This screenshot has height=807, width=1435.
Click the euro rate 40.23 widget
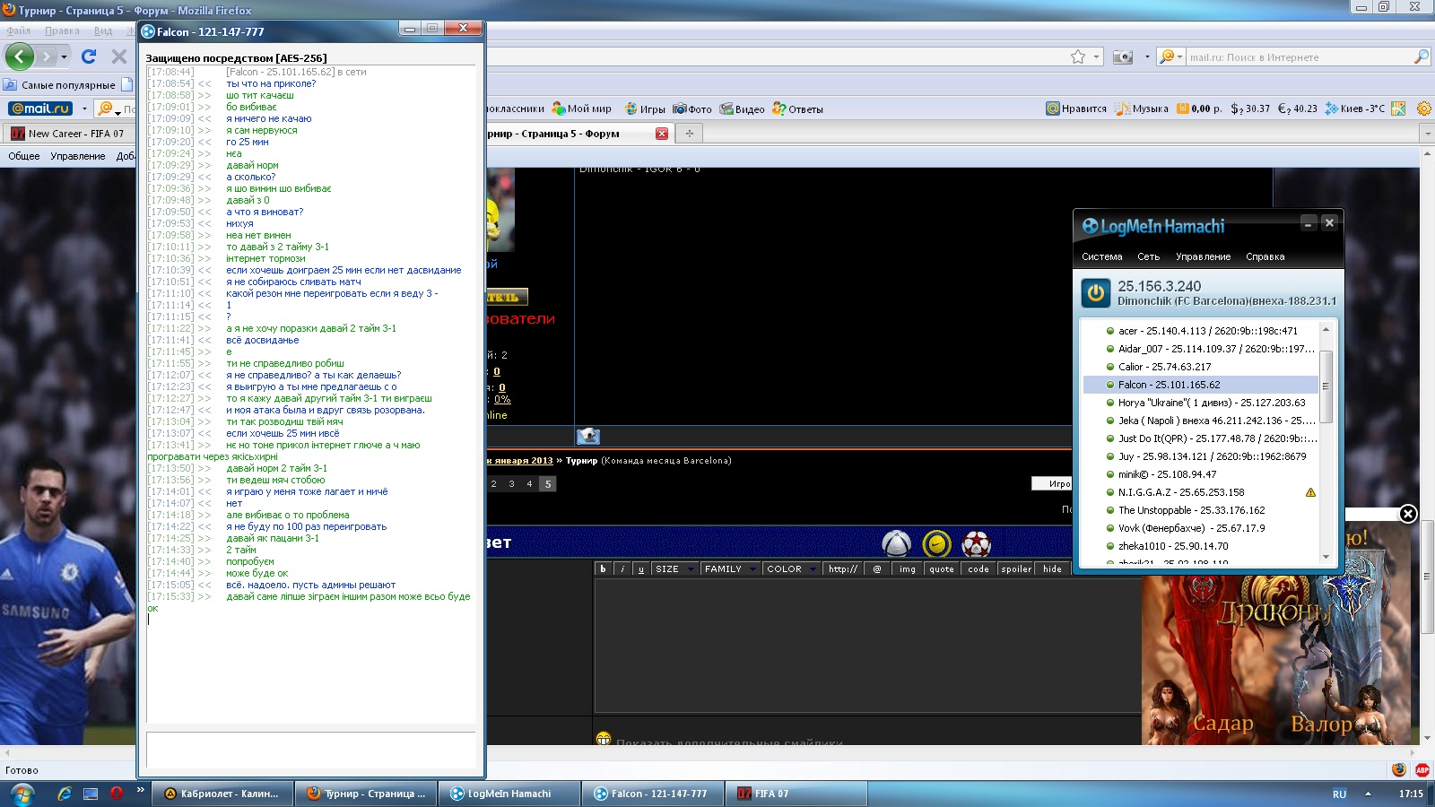click(x=1297, y=108)
